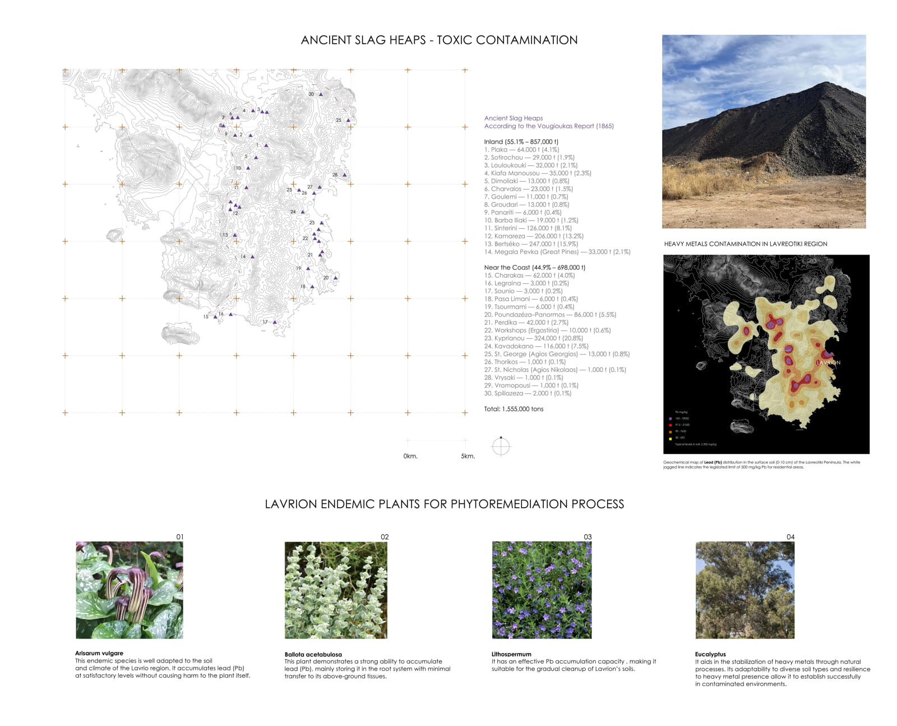Image resolution: width=897 pixels, height=726 pixels.
Task: Click the yellow lead legend swatch
Action: tap(671, 438)
